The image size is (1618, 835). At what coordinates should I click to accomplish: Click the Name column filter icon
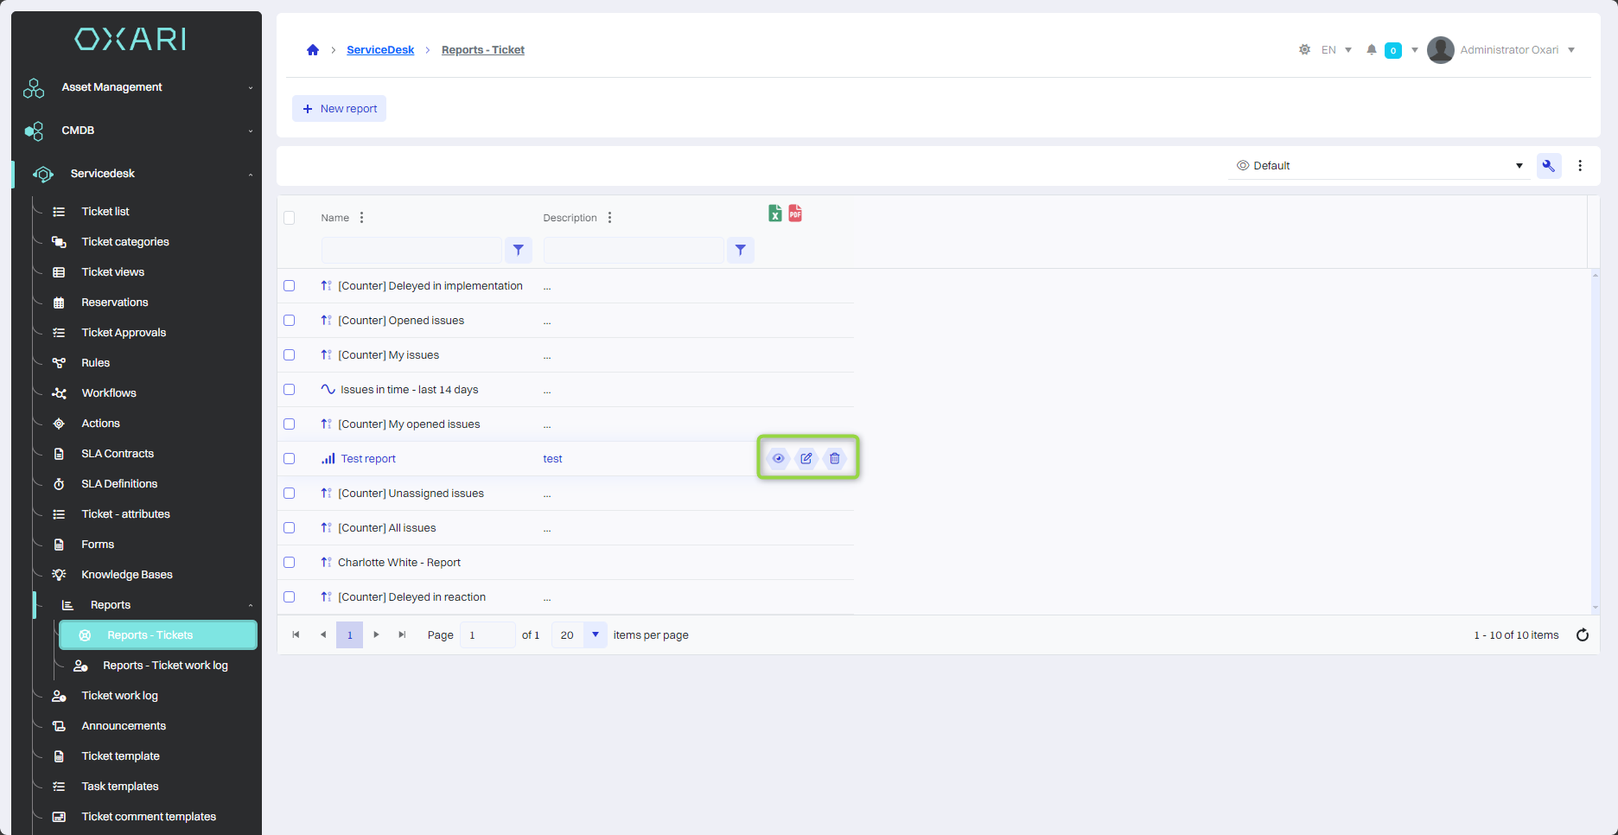coord(518,250)
